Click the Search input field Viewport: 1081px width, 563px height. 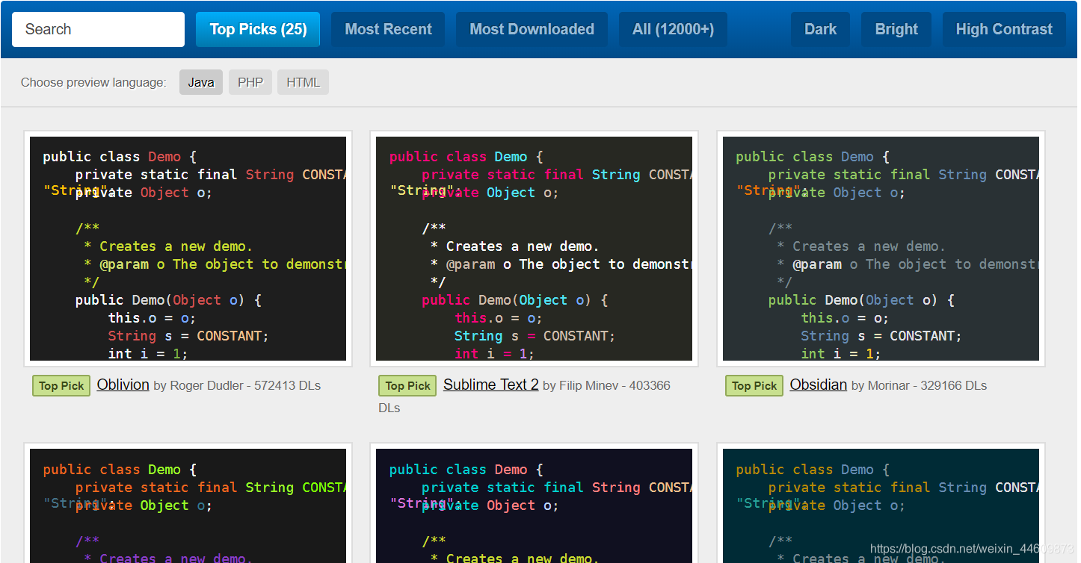click(98, 29)
